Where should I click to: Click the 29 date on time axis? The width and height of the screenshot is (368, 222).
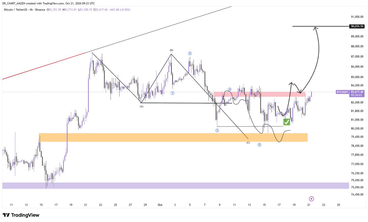[145, 205]
